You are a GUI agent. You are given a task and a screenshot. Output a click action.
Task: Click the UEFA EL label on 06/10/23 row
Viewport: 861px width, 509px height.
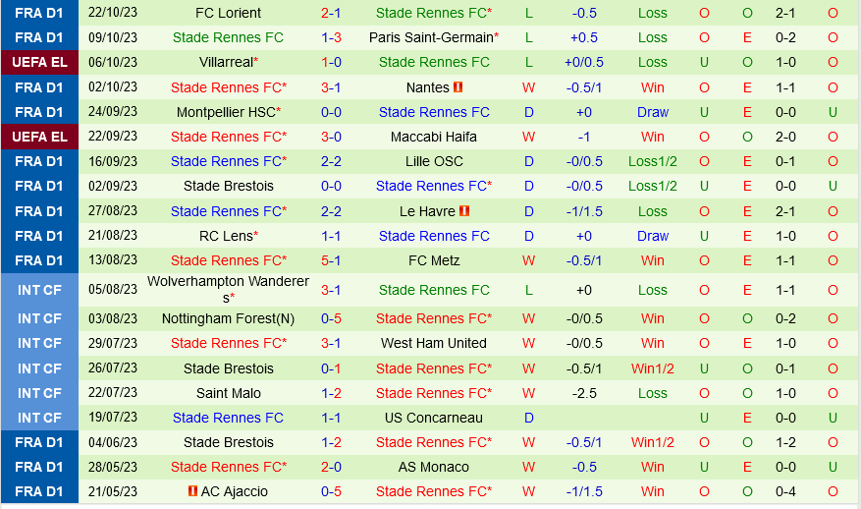click(x=39, y=62)
